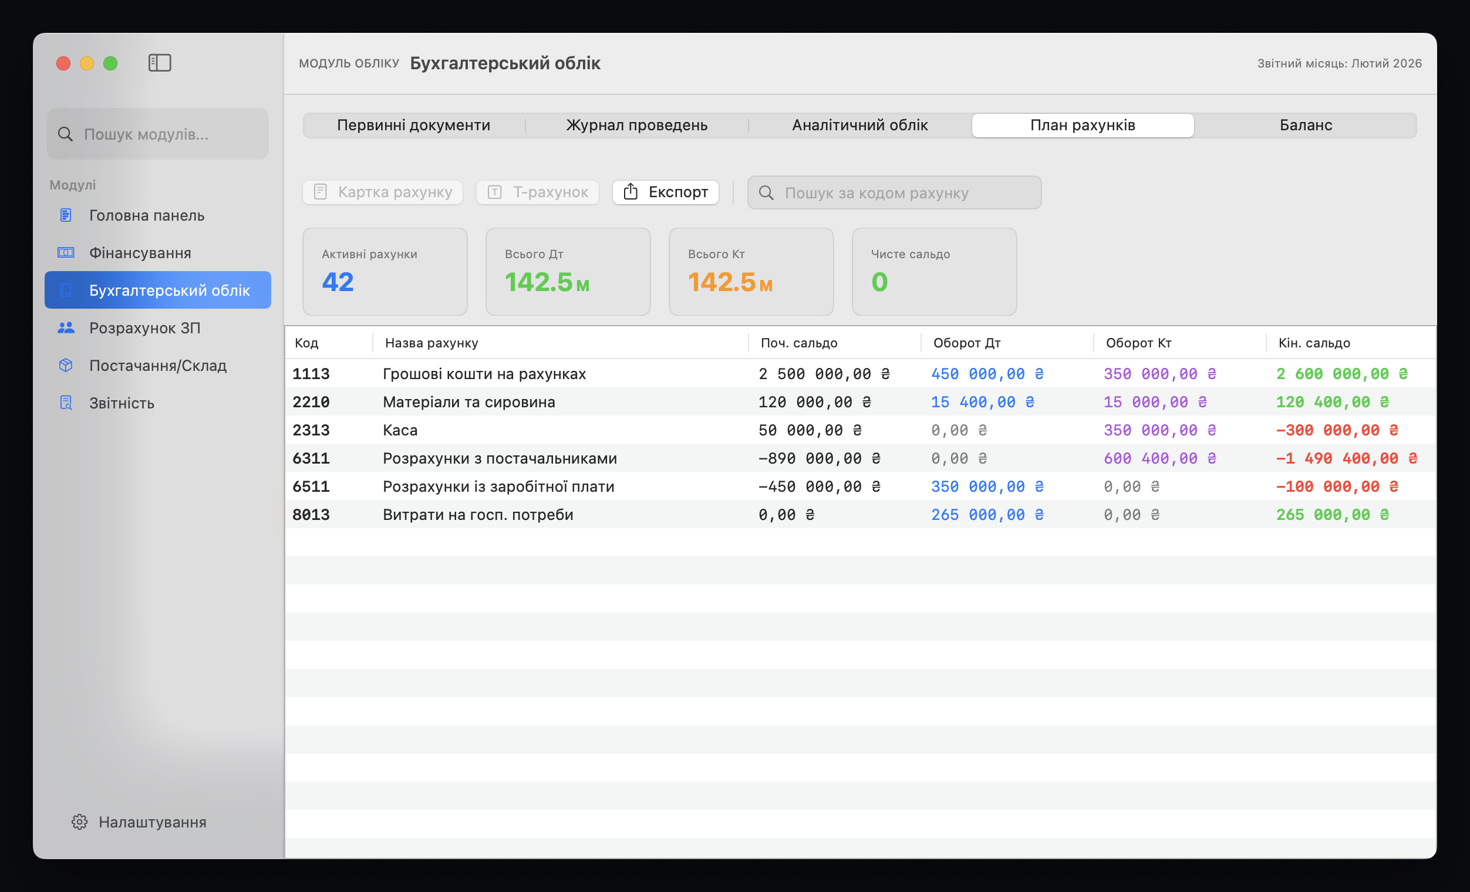Click the Головна панель document icon
The image size is (1470, 892).
click(x=66, y=215)
